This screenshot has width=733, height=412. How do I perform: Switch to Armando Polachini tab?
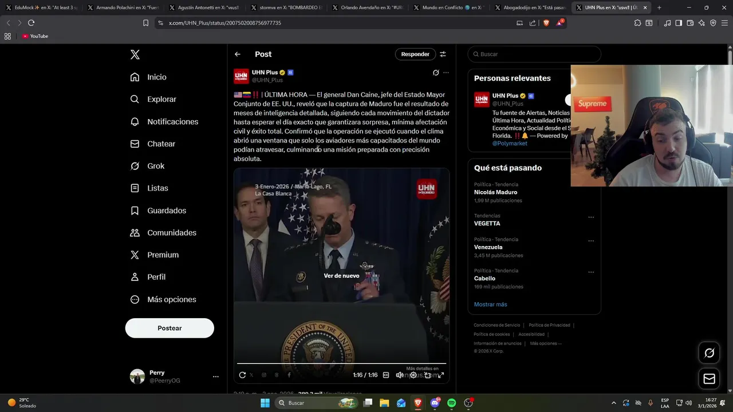(123, 7)
